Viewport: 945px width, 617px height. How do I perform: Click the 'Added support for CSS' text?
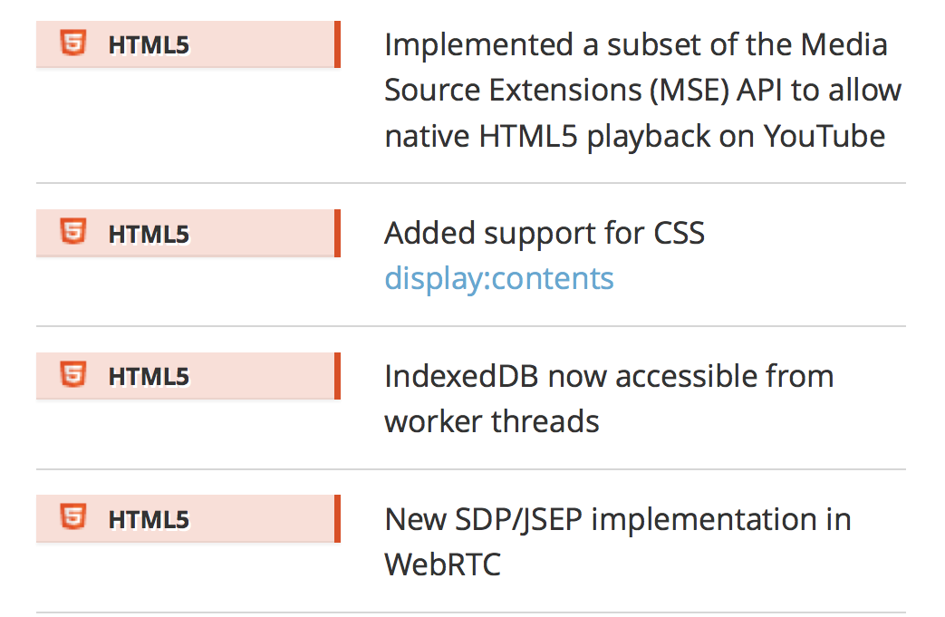click(545, 233)
